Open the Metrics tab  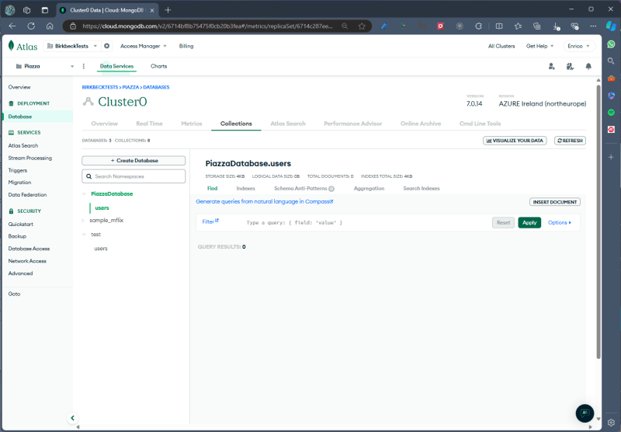click(191, 124)
